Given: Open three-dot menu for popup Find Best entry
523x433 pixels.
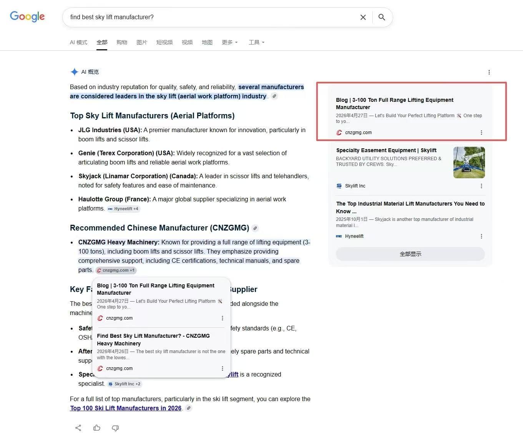Looking at the screenshot, I should [x=222, y=368].
